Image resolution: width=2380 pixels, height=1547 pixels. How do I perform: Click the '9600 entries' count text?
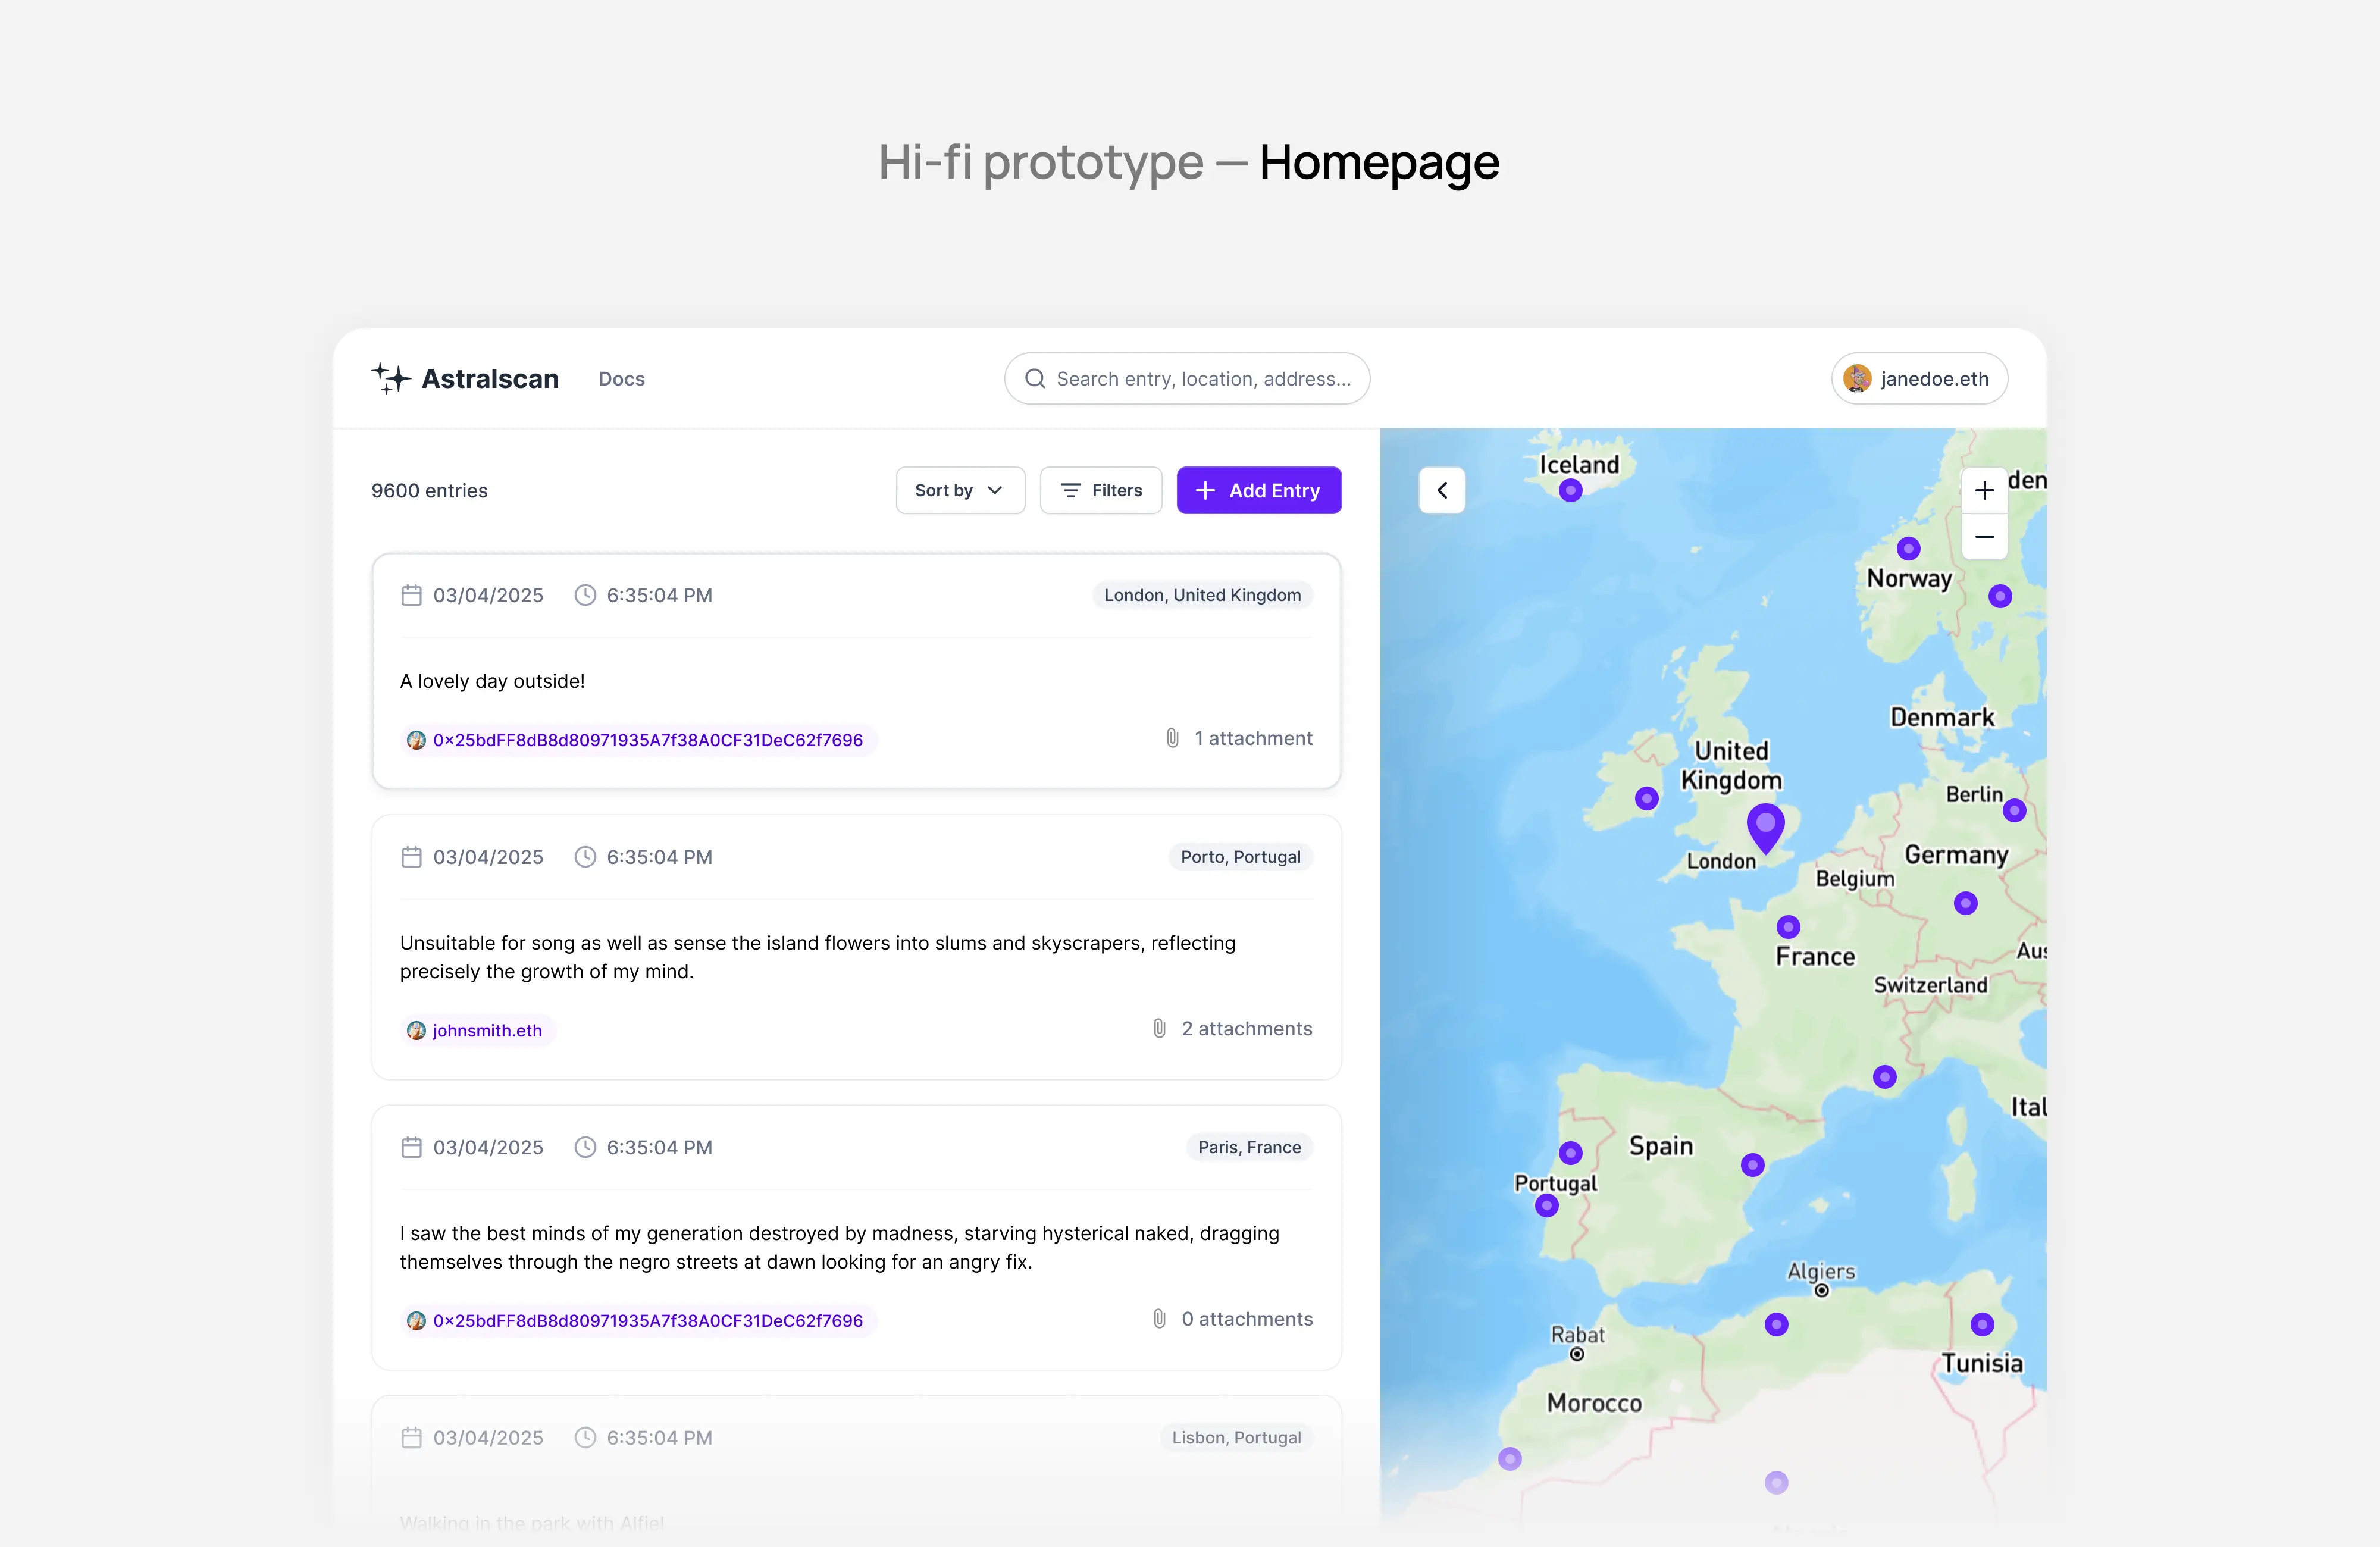(x=429, y=490)
